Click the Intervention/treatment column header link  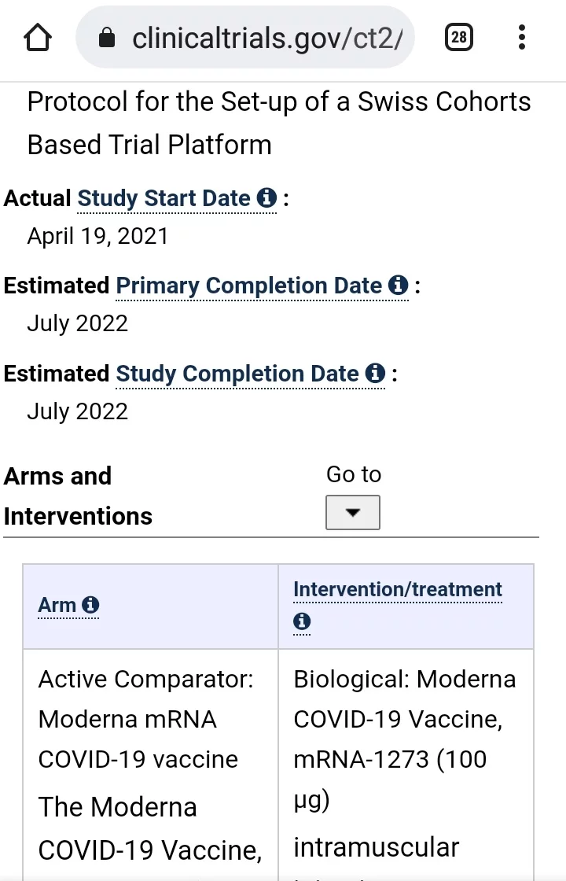[x=397, y=589]
